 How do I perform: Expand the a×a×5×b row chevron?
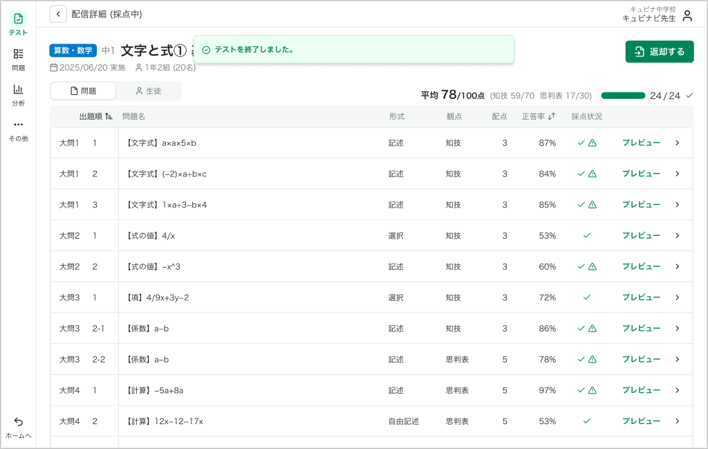(x=678, y=143)
